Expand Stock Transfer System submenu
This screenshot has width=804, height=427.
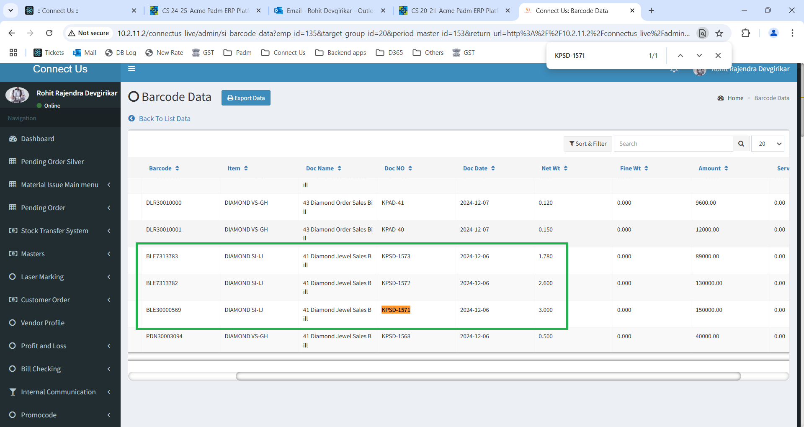pos(60,231)
